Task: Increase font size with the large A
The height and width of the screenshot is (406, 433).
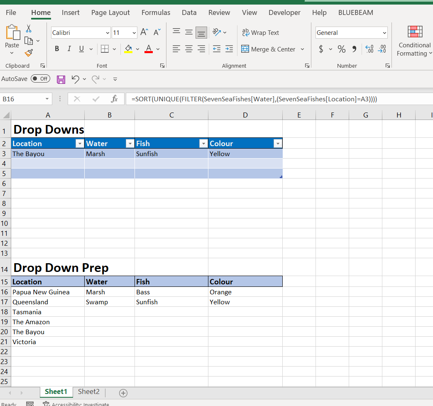Action: 144,32
